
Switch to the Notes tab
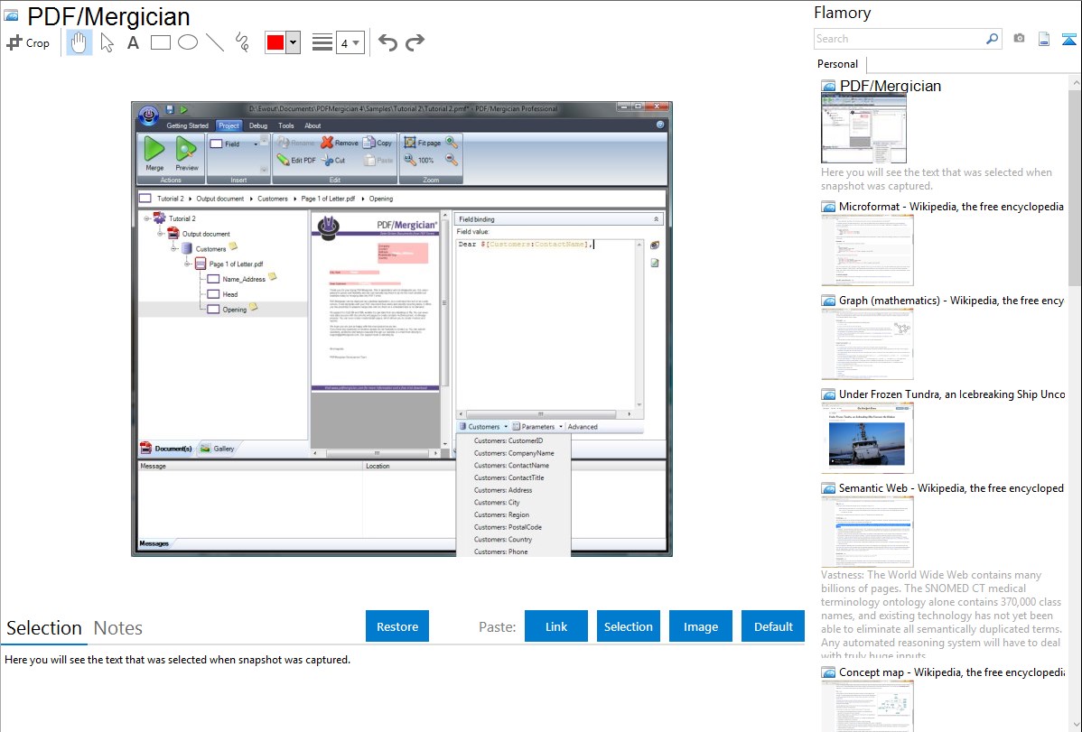118,628
